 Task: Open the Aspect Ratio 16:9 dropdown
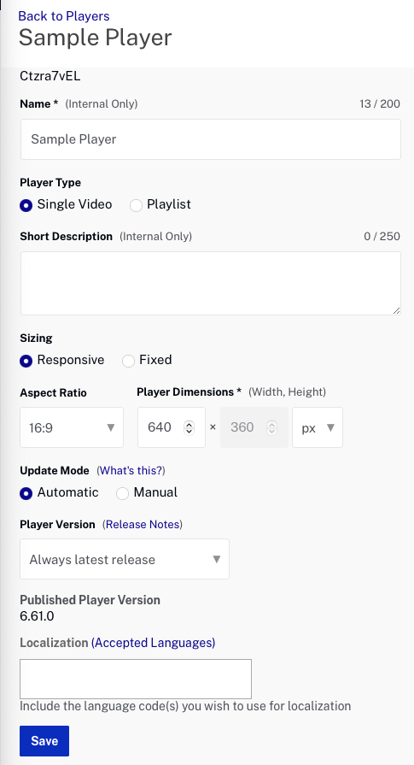(72, 427)
